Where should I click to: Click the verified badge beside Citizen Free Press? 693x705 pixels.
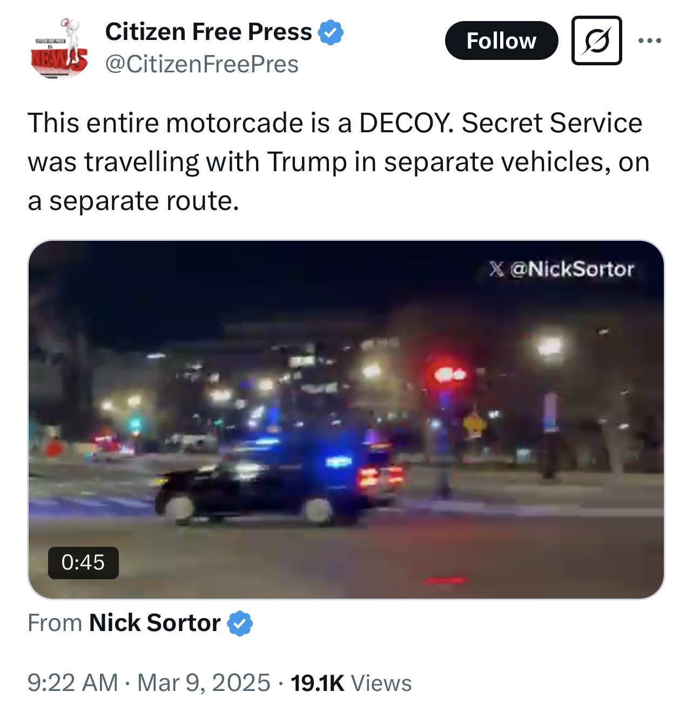point(331,32)
